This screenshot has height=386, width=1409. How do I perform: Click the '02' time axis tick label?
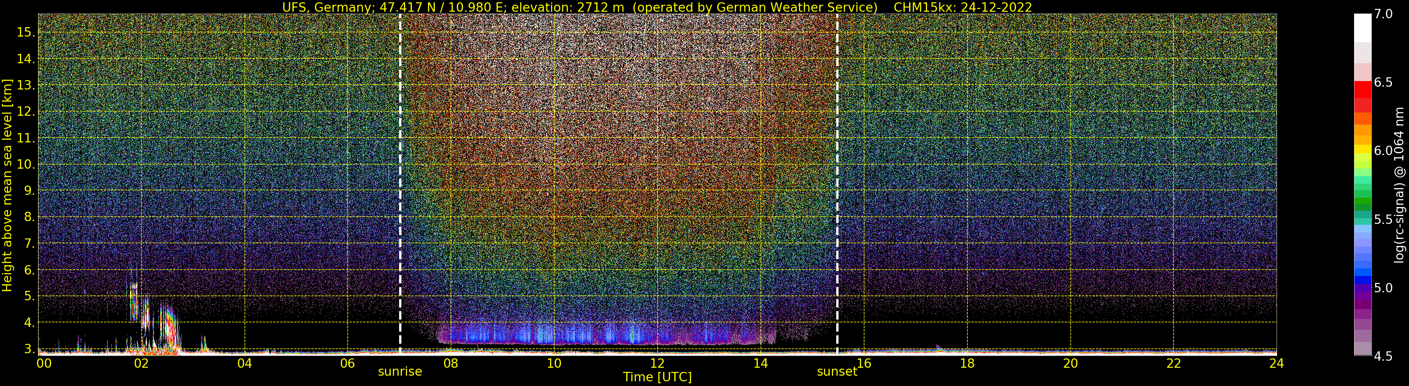coord(141,363)
